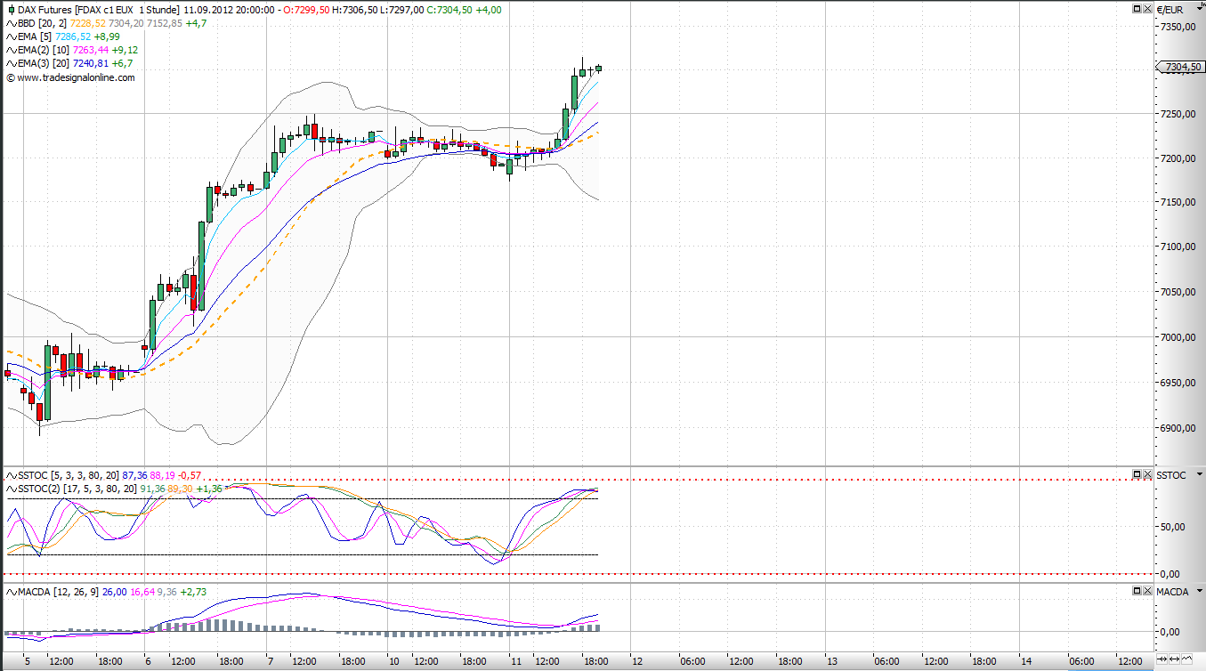The image size is (1206, 671).
Task: Close the MACDA indicator pane
Action: pyautogui.click(x=1146, y=591)
